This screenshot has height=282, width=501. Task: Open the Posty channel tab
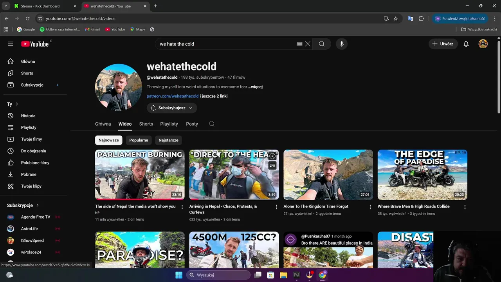pyautogui.click(x=192, y=124)
